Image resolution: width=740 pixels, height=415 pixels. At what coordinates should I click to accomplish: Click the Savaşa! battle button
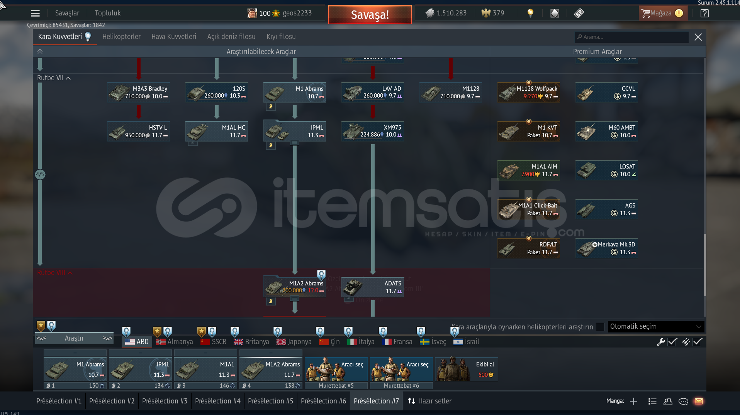pyautogui.click(x=370, y=15)
